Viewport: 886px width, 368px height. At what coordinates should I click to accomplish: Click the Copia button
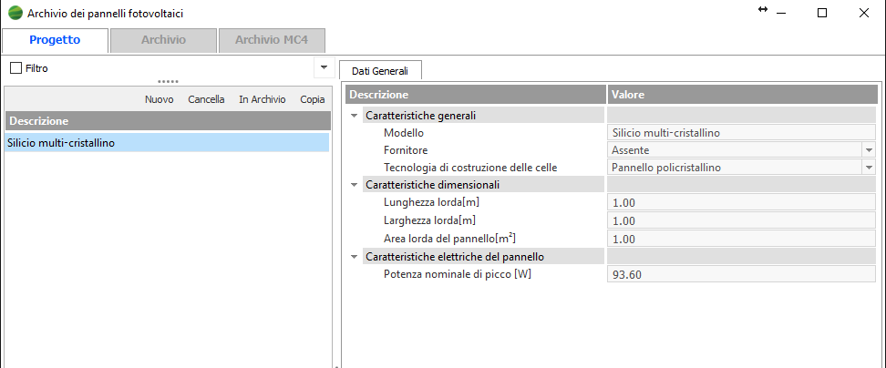click(313, 99)
